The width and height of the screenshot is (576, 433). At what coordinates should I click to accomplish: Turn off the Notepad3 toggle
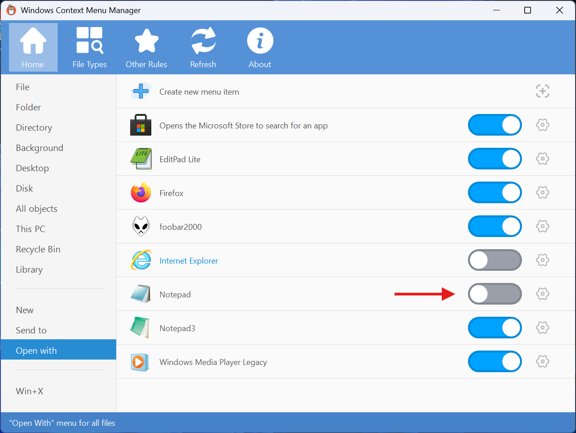click(495, 328)
